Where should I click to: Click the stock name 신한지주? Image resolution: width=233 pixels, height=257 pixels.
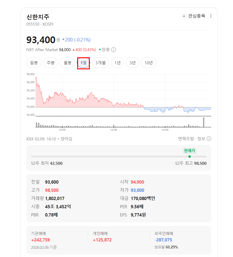(x=38, y=17)
